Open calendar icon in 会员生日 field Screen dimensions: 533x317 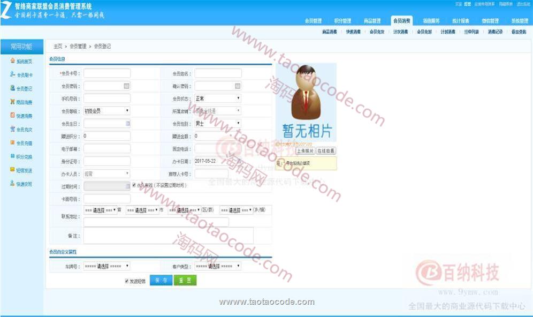pos(127,123)
